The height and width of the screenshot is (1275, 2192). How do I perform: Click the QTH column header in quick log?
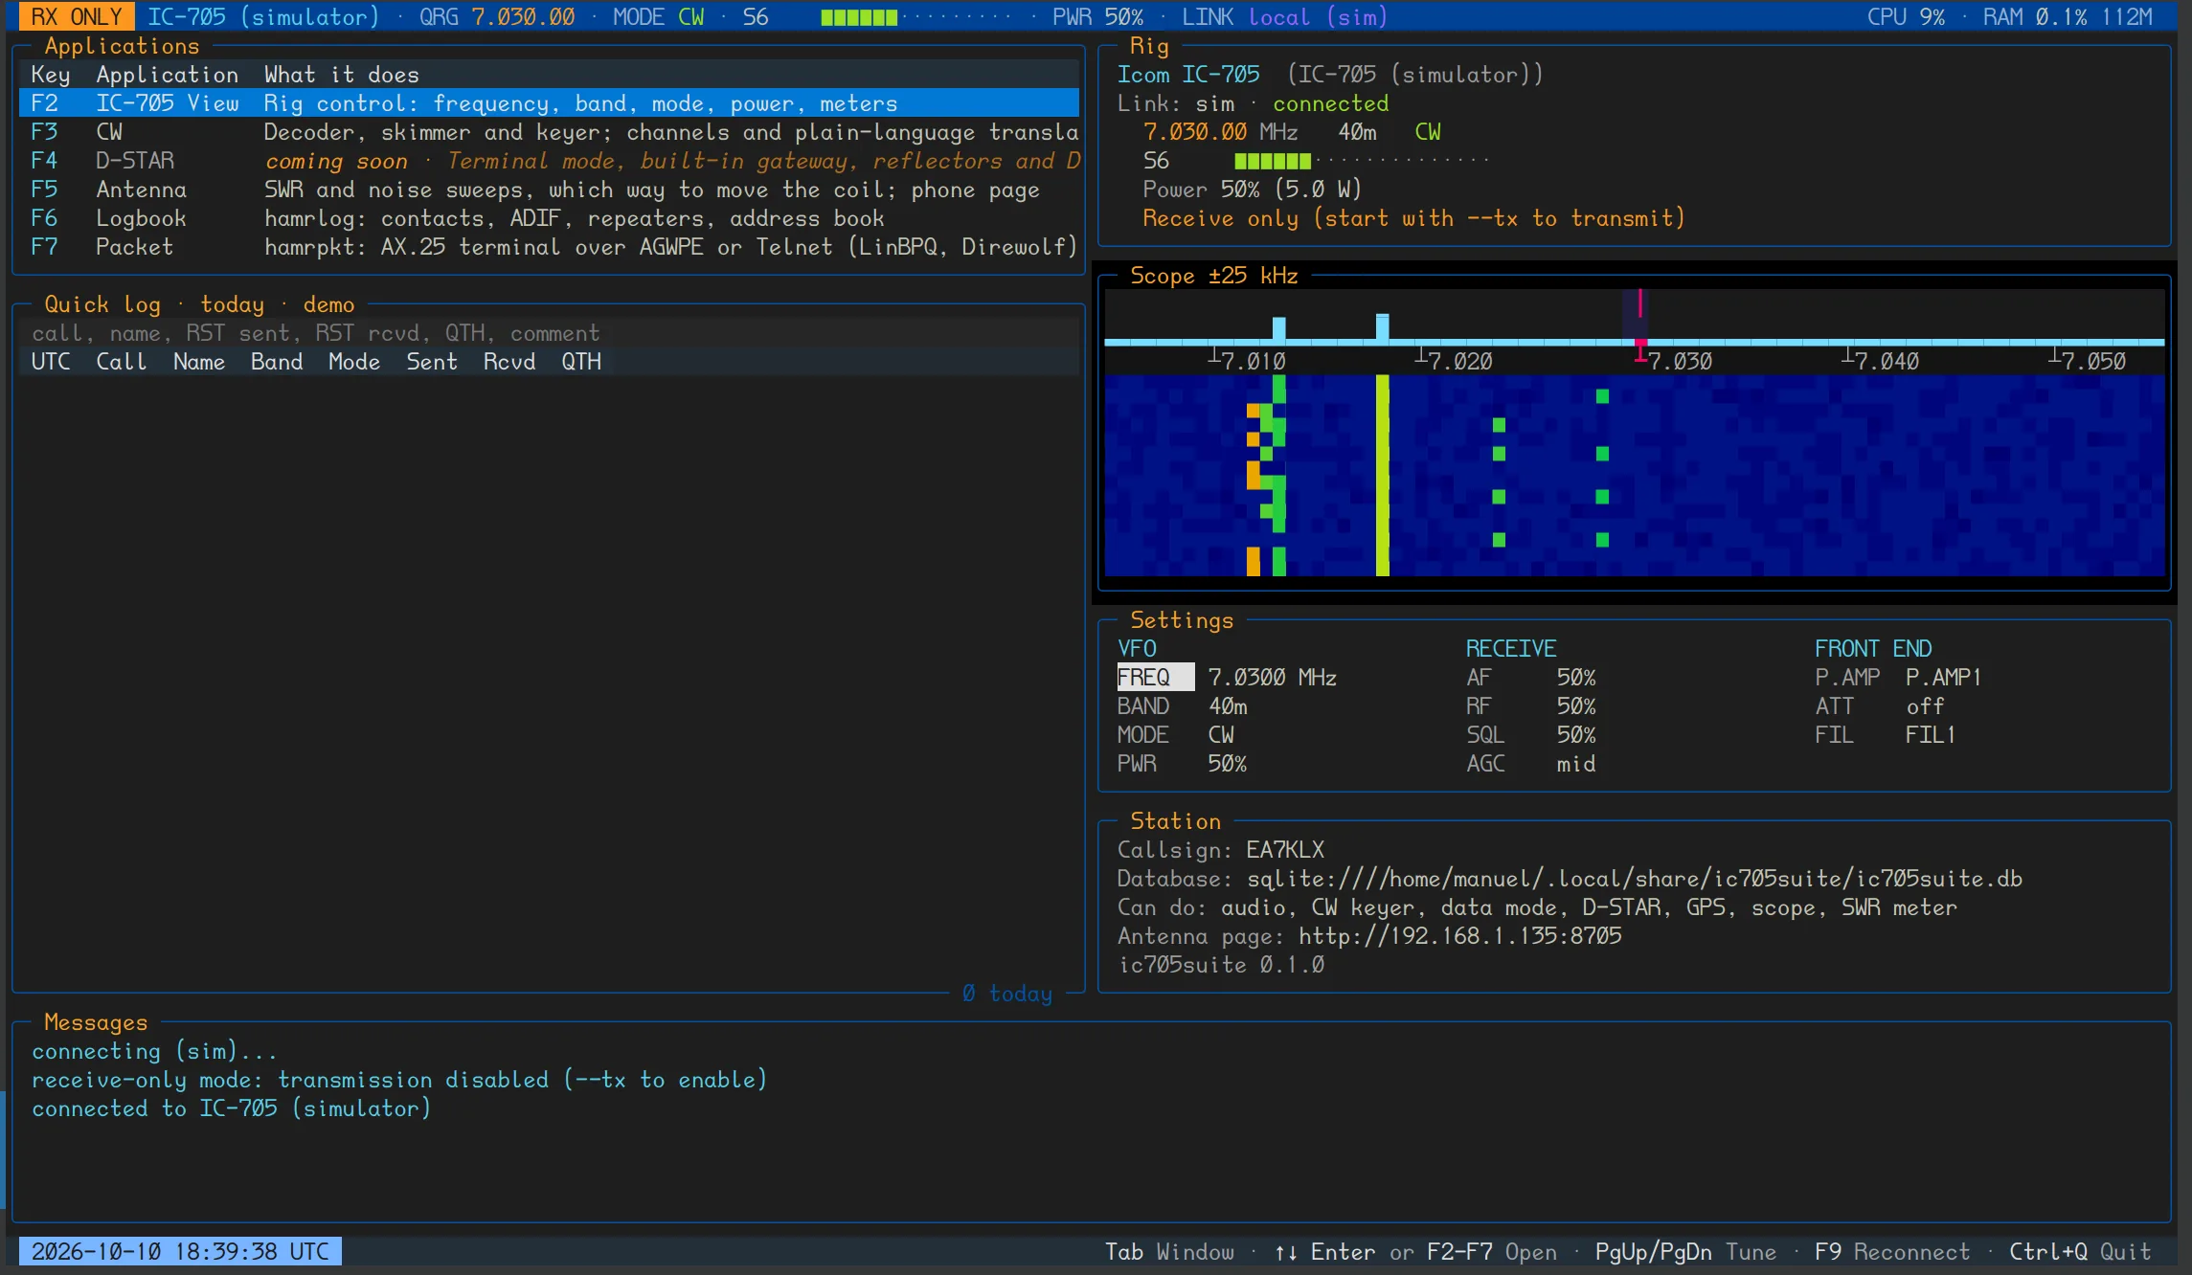pos(581,362)
